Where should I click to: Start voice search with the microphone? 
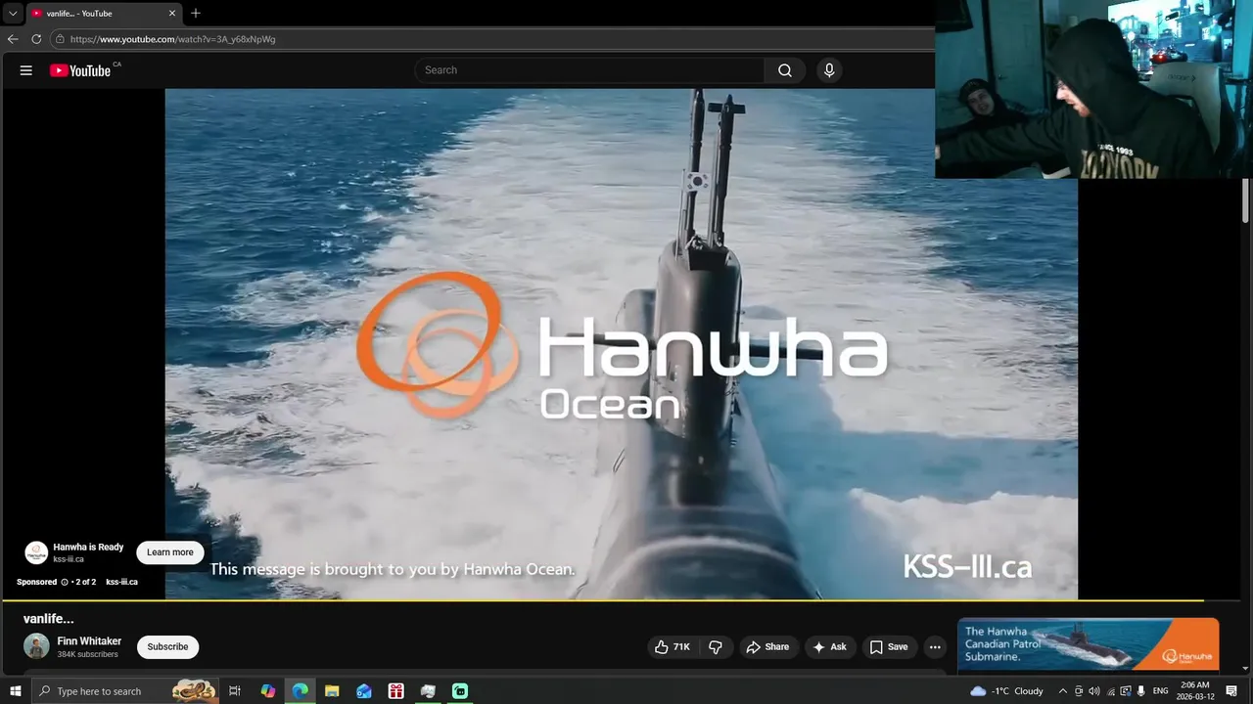tap(829, 70)
